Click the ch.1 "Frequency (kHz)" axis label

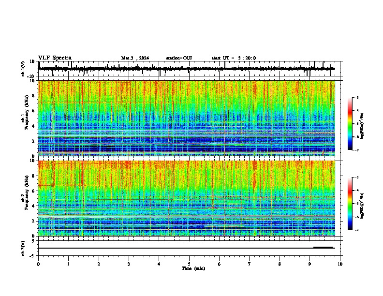pos(27,112)
